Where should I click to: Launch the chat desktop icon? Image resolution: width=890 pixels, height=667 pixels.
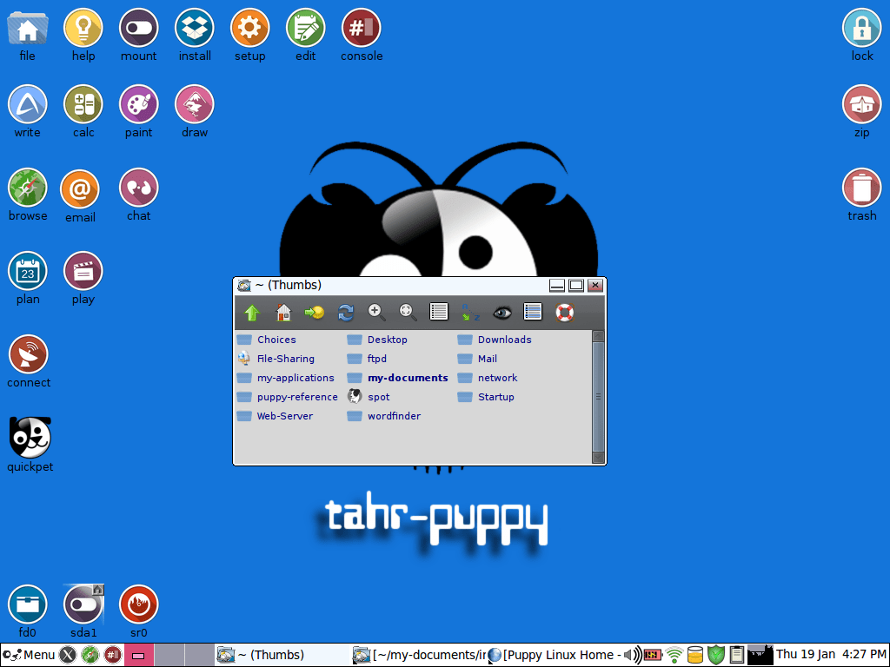(x=138, y=195)
